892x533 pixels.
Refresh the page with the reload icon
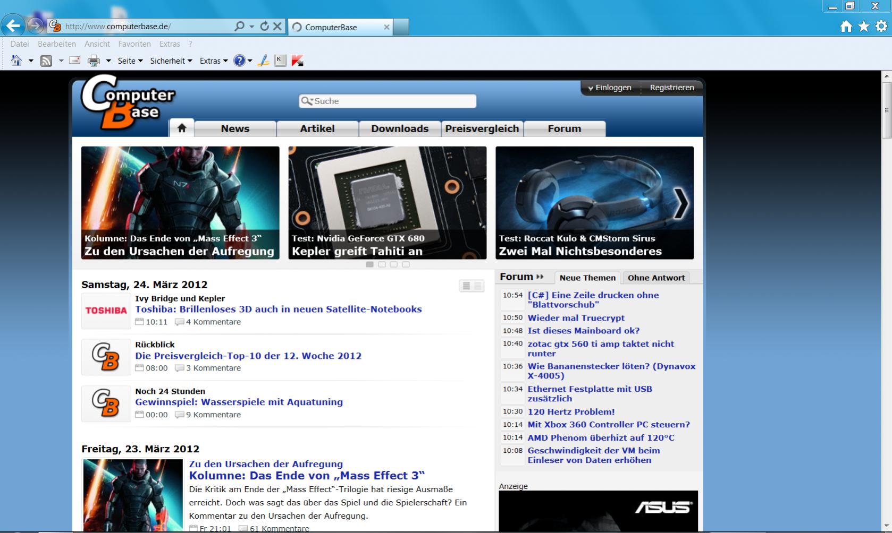tap(264, 26)
